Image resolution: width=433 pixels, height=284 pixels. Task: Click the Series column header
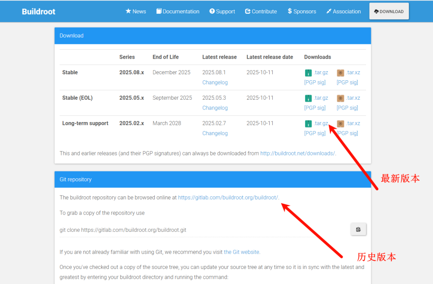pos(127,57)
